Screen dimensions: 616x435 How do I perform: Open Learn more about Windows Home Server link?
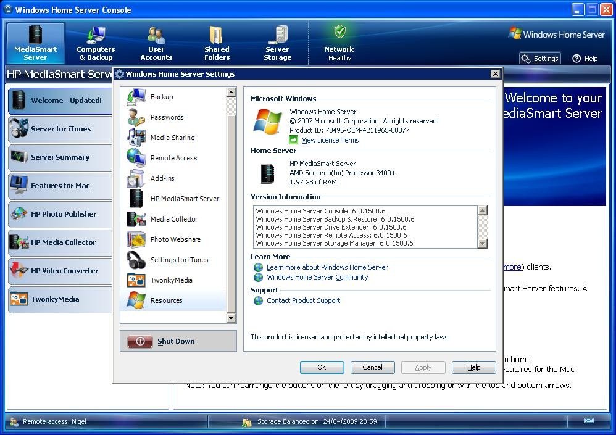tap(327, 267)
